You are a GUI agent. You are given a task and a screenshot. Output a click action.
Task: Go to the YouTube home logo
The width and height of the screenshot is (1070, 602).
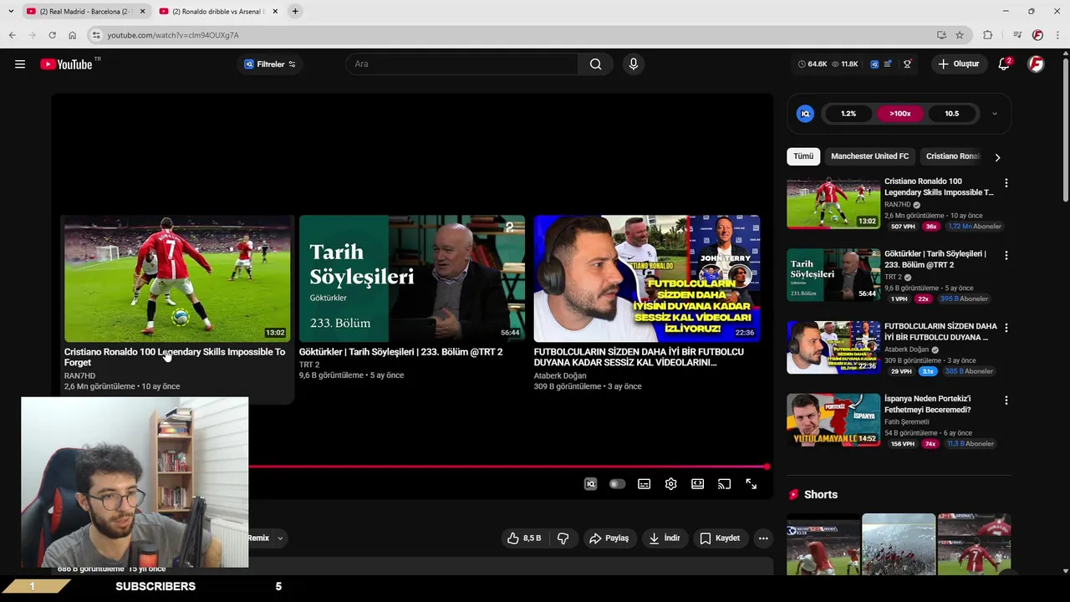click(66, 64)
